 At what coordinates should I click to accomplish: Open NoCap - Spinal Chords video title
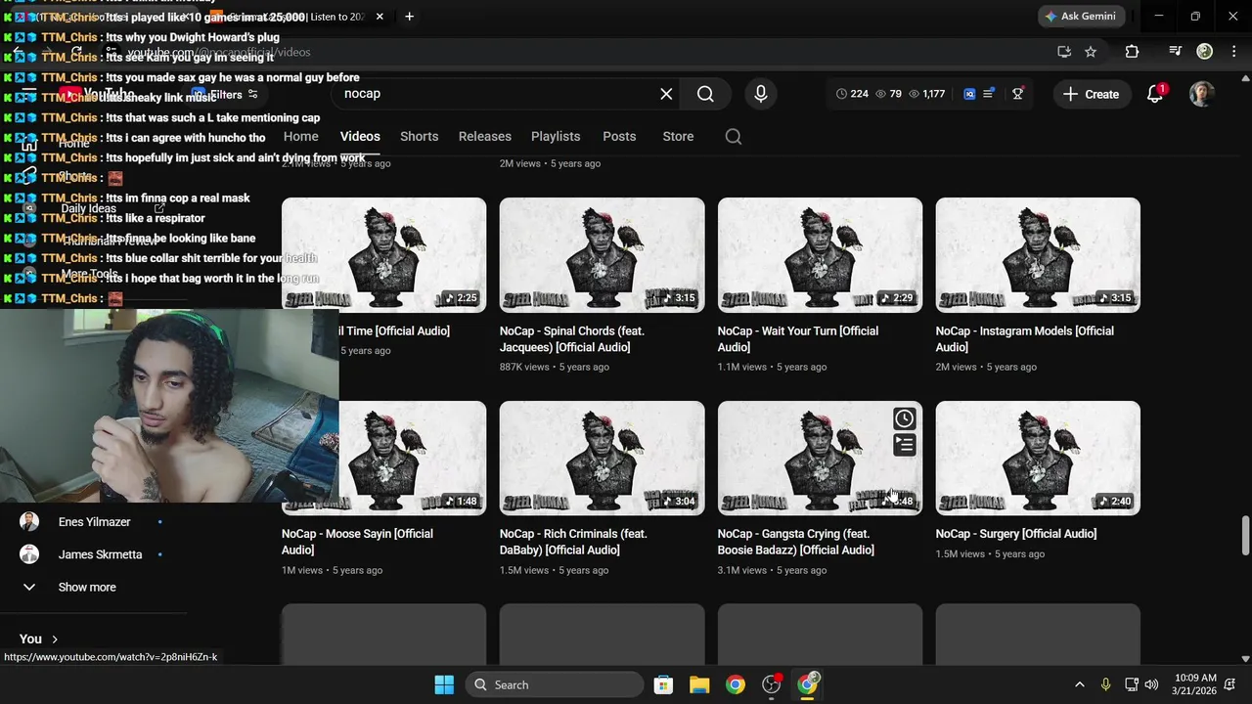[x=572, y=339]
